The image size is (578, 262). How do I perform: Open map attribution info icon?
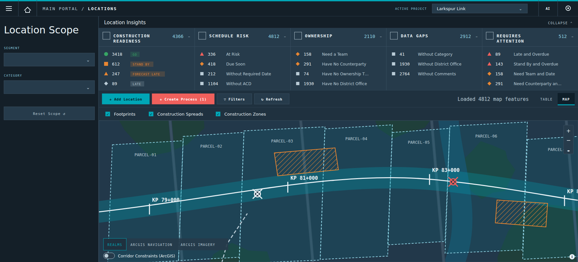572,257
